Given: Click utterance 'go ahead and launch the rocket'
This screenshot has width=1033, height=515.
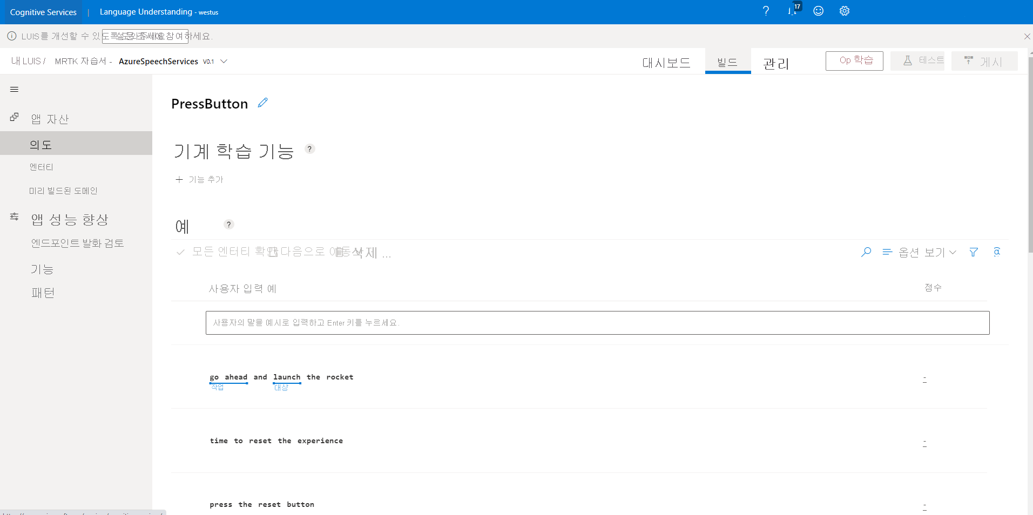Looking at the screenshot, I should click(281, 377).
